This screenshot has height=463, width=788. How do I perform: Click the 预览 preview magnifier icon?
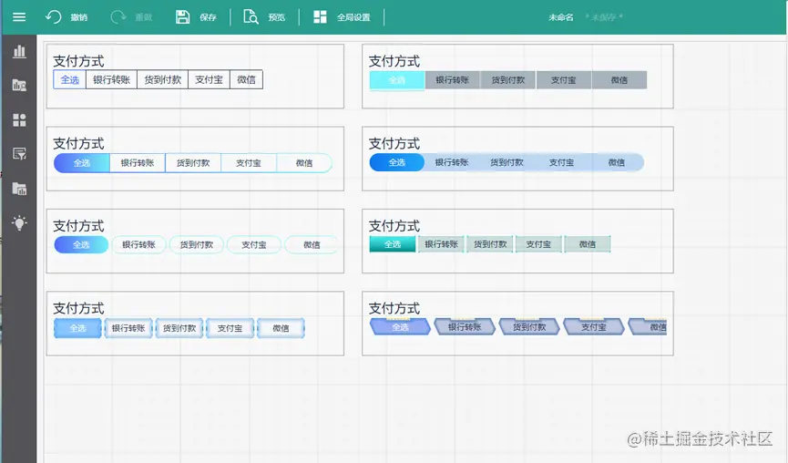pos(251,17)
